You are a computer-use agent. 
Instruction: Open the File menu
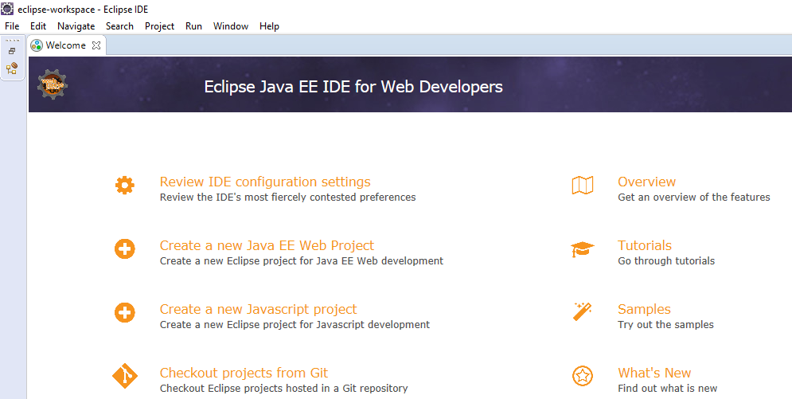coord(12,26)
